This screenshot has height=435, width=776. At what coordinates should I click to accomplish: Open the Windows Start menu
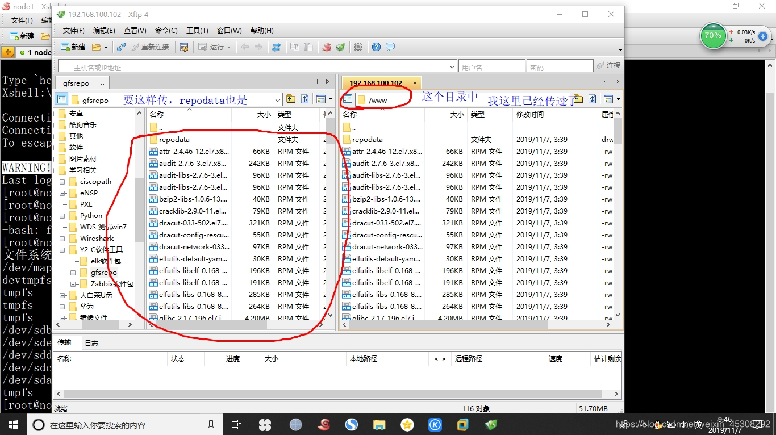[14, 425]
